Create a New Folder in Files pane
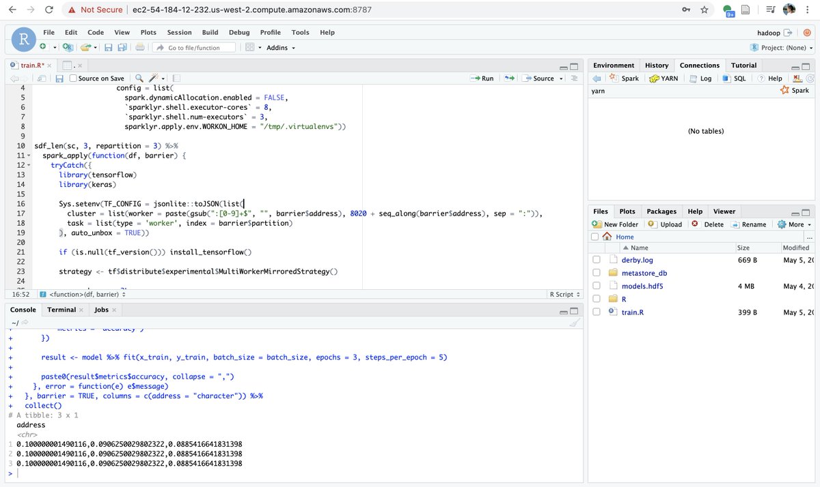The height and width of the screenshot is (487, 820). 615,224
